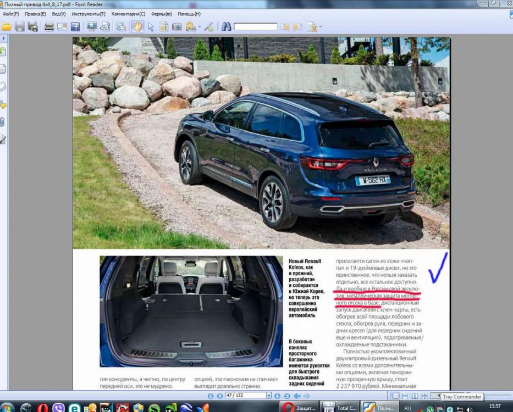This screenshot has height=412, width=513.
Task: Select the Hand tool
Action: 138,27
